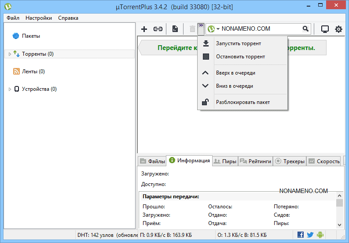Select Ленты in the sidebar
349x243 pixels.
click(33, 71)
